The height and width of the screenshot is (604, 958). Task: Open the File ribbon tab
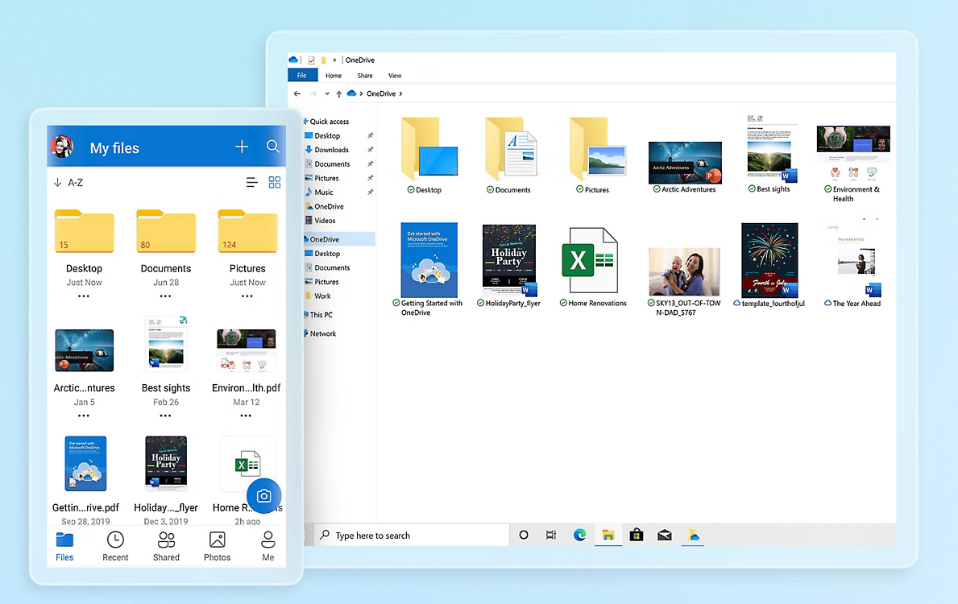pyautogui.click(x=302, y=75)
